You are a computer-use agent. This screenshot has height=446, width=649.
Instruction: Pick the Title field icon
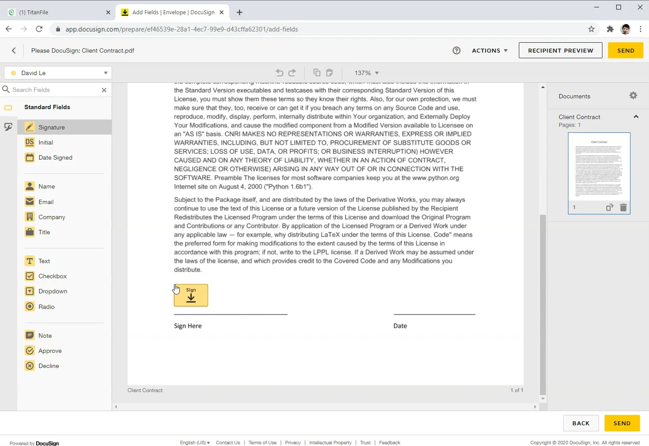[30, 232]
